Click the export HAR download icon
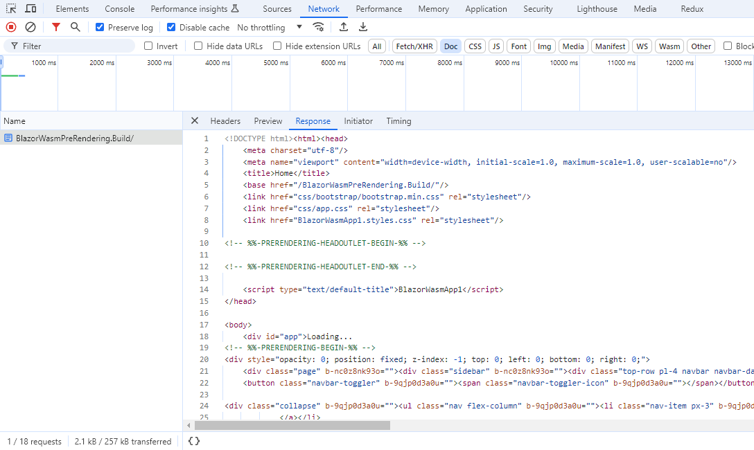Image resolution: width=754 pixels, height=450 pixels. coord(363,27)
